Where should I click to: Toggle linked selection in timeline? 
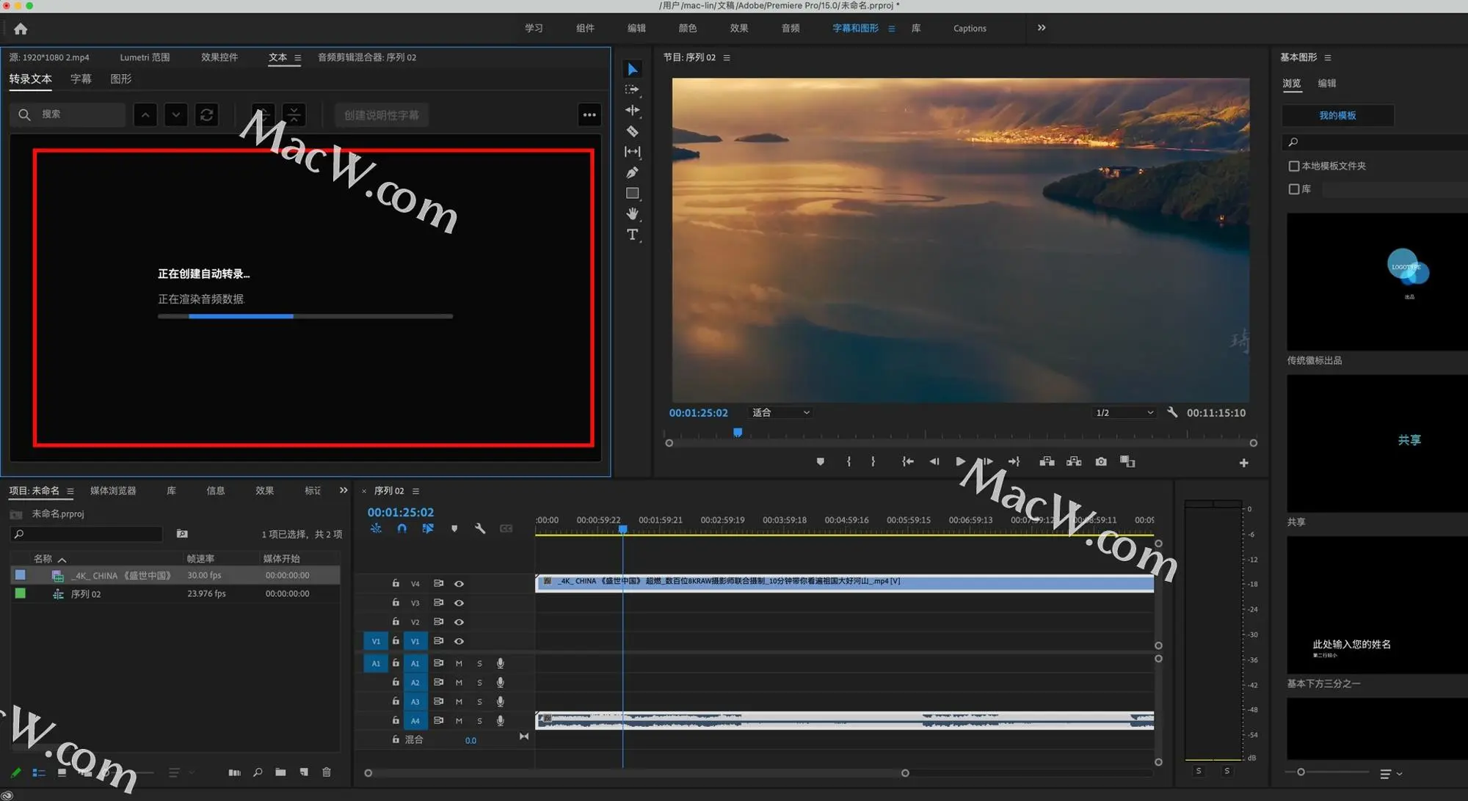coord(427,528)
